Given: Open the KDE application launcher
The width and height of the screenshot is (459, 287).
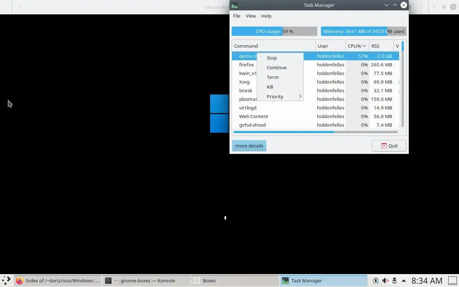Looking at the screenshot, I should click(x=6, y=281).
